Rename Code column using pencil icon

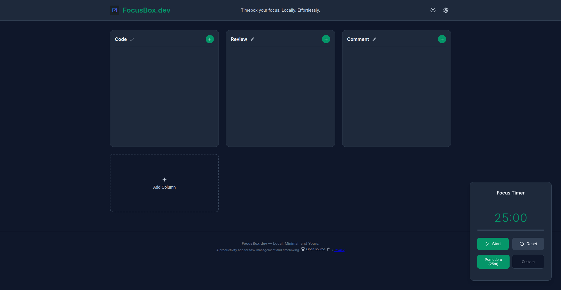coord(132,39)
